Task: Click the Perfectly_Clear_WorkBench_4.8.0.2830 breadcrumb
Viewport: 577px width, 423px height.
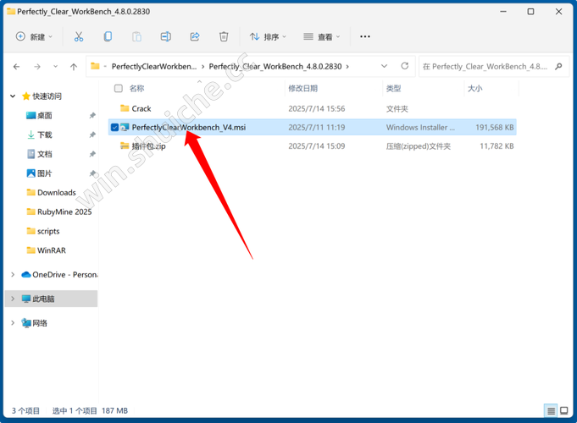Action: tap(275, 67)
